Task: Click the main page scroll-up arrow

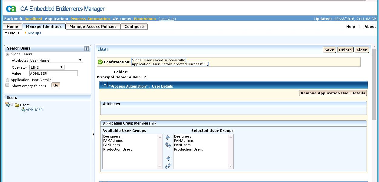Action: [374, 47]
